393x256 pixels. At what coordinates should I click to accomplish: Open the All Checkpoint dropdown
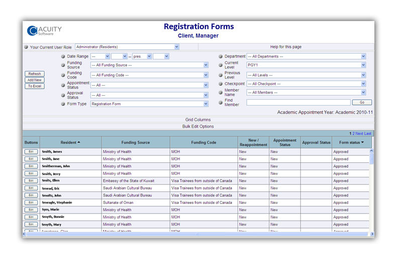coord(306,84)
